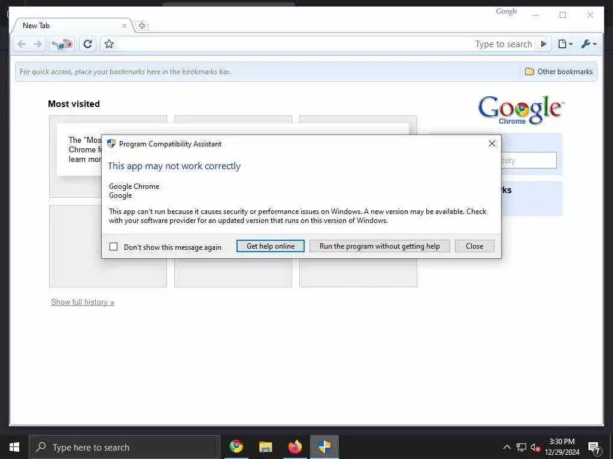613x459 pixels.
Task: Maximize the Chrome window
Action: pos(563,15)
